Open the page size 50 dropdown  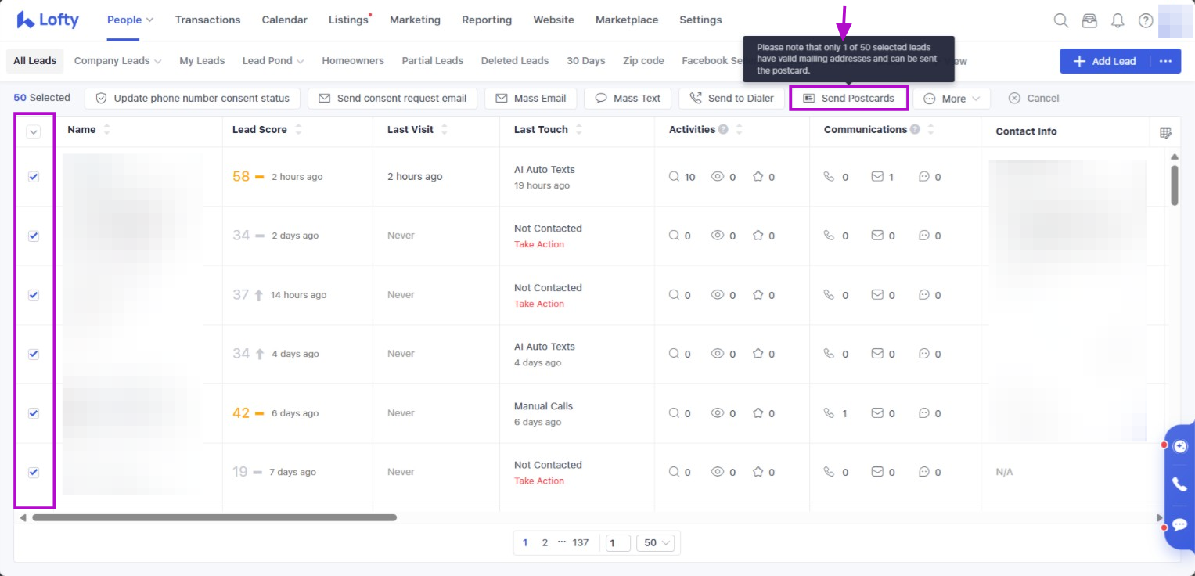tap(657, 543)
